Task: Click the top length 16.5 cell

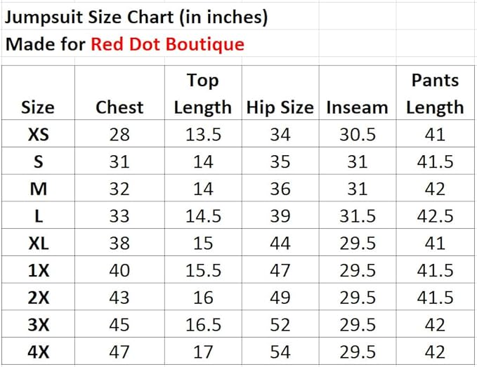Action: point(203,325)
